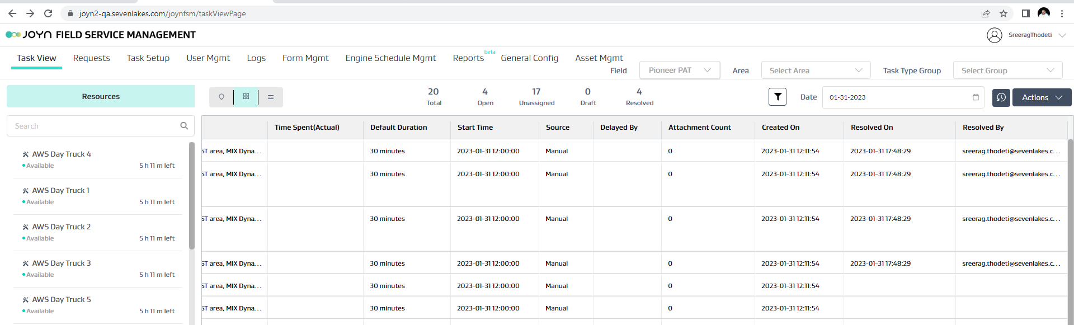Click the Resources panel button
The image size is (1074, 325).
tap(101, 96)
